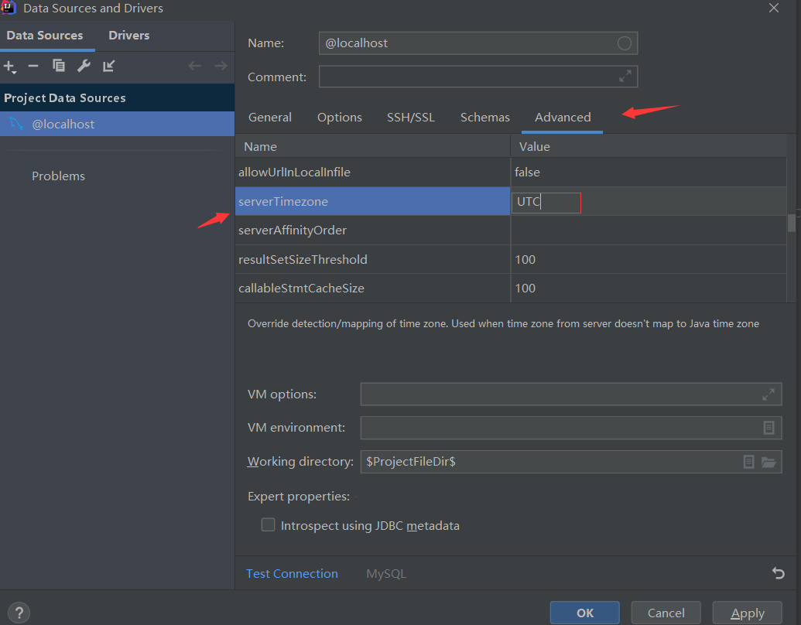Enable Introspect using JDBC metadata
This screenshot has height=625, width=801.
click(x=268, y=524)
